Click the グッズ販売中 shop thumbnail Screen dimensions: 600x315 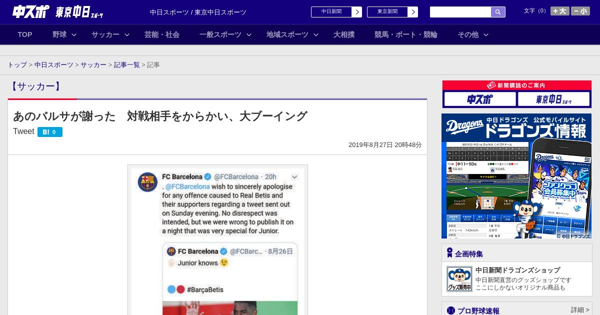(x=459, y=279)
